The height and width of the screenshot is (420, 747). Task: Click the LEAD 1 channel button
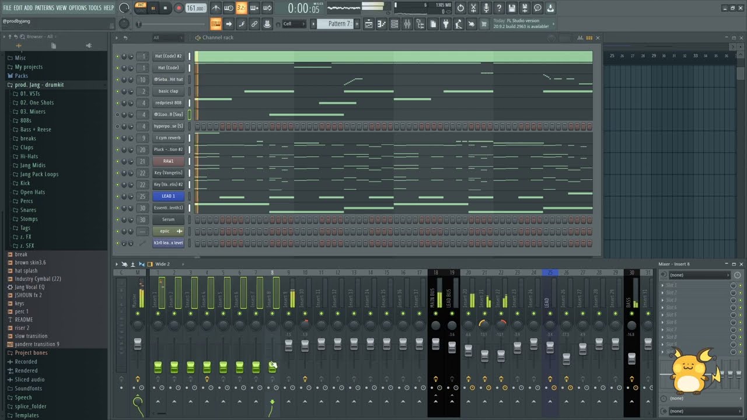pyautogui.click(x=169, y=197)
